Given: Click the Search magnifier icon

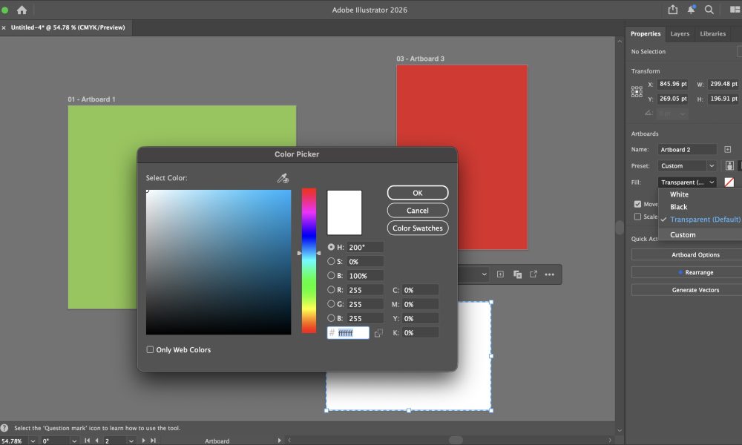Looking at the screenshot, I should (x=709, y=10).
